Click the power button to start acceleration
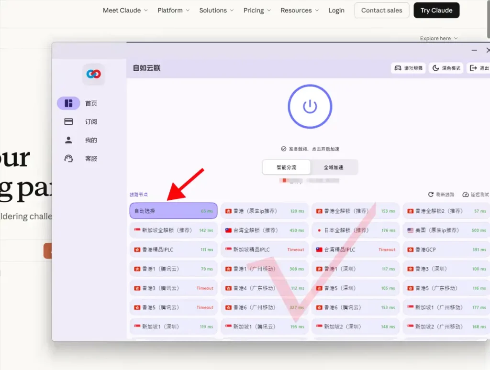The image size is (490, 370). [310, 106]
